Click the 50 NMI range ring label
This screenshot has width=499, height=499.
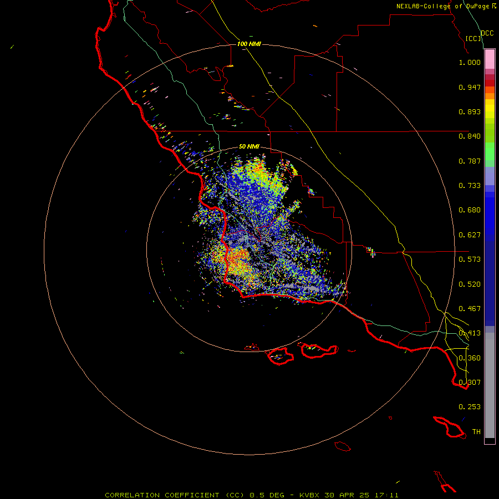click(x=249, y=147)
